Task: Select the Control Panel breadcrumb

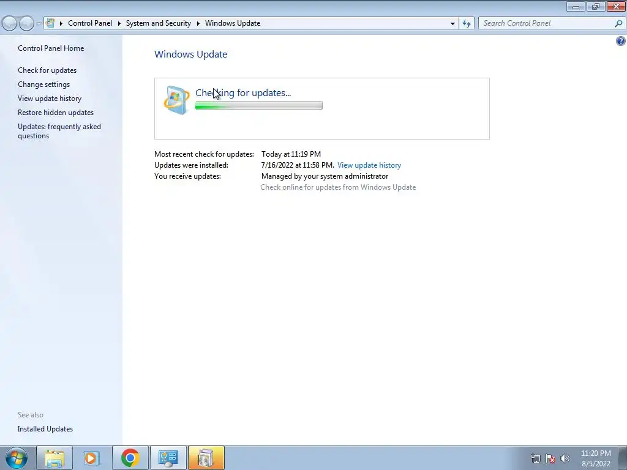Action: click(90, 23)
